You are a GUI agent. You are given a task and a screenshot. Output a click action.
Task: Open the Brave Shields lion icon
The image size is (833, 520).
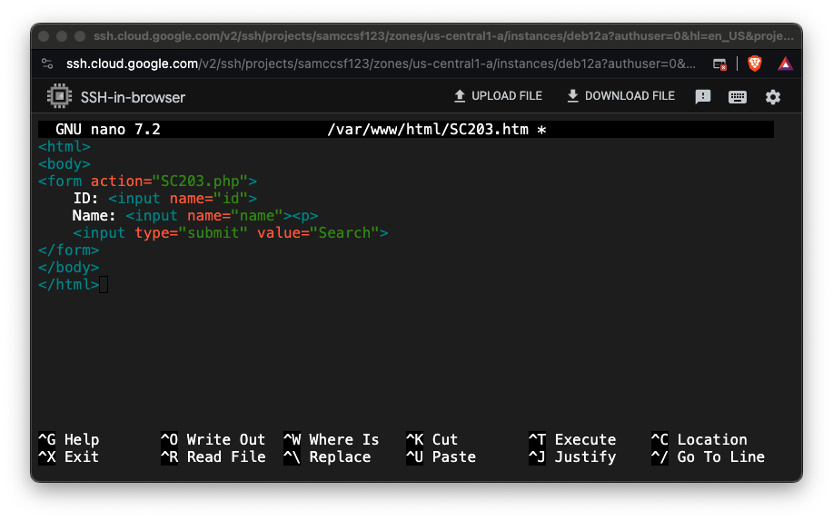[754, 64]
